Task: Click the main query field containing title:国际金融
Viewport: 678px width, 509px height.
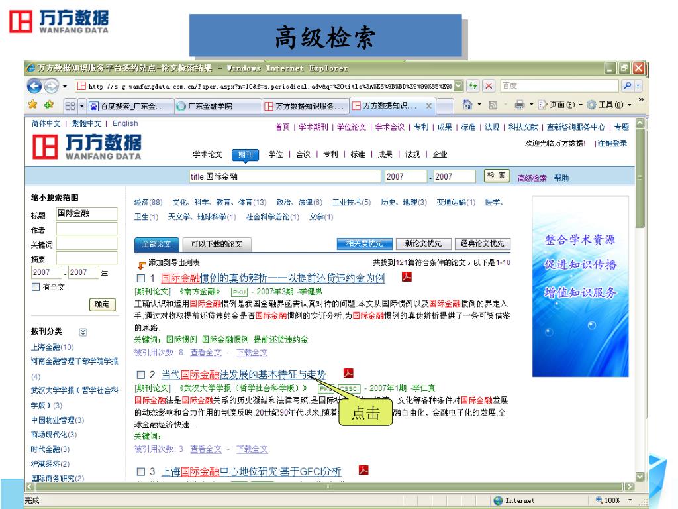Action: [285, 176]
